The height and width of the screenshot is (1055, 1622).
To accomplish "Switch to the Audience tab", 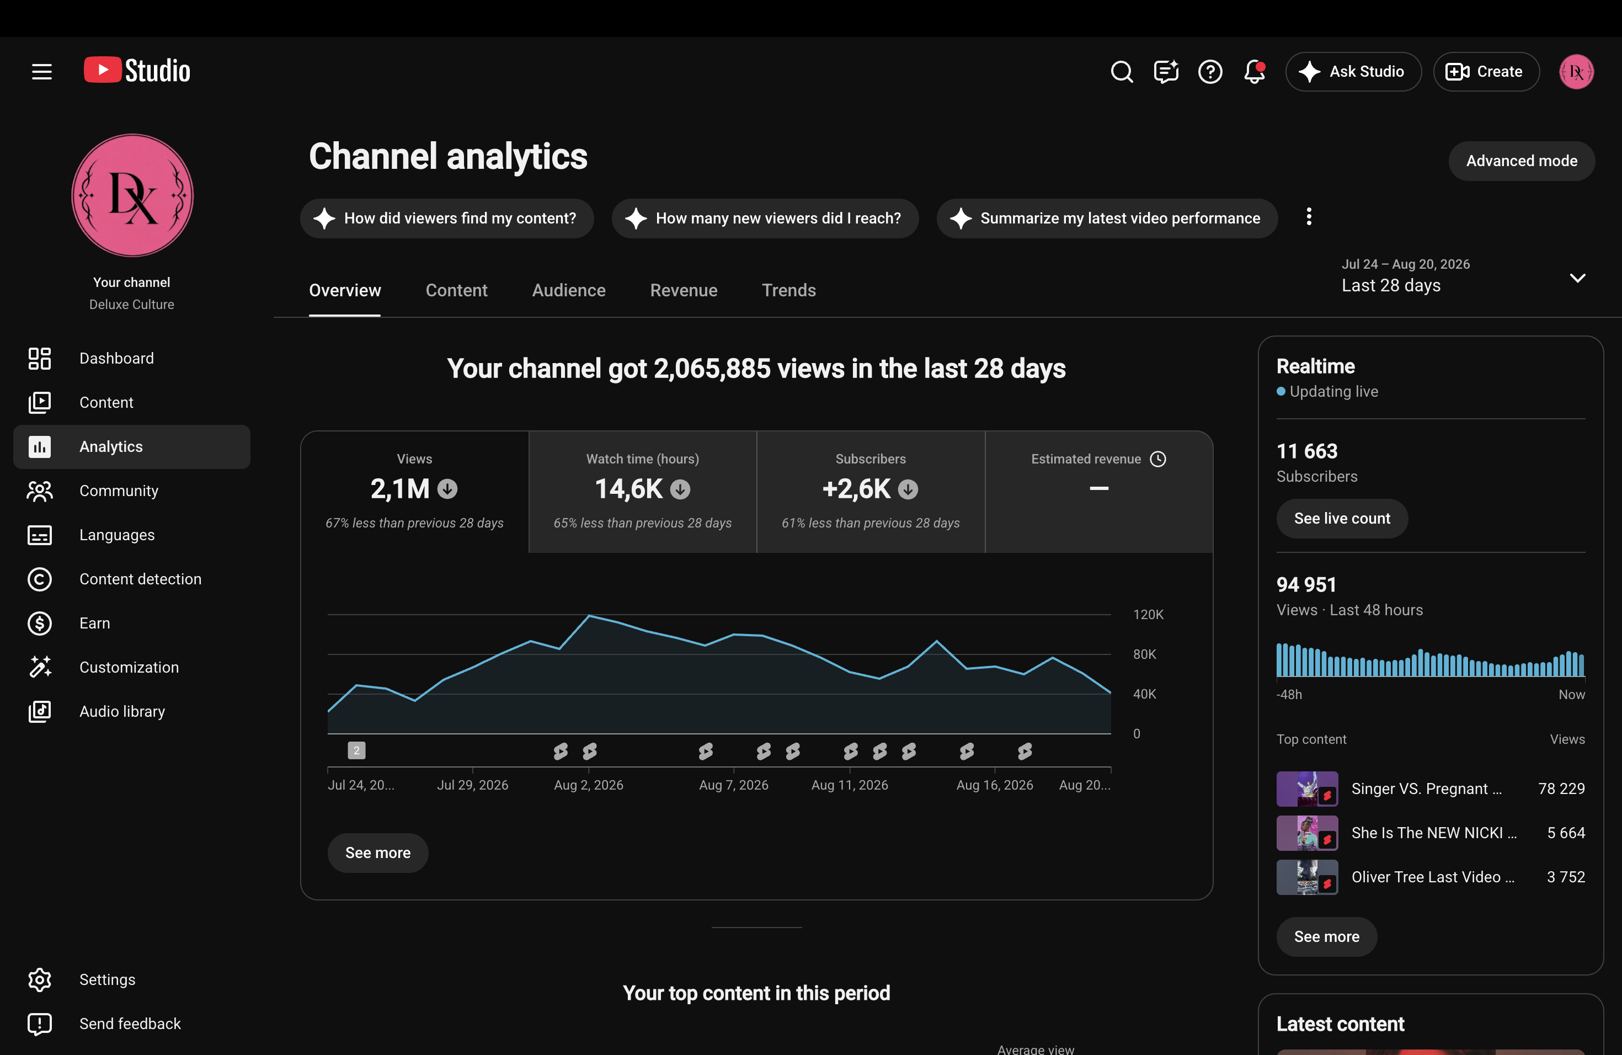I will tap(568, 290).
